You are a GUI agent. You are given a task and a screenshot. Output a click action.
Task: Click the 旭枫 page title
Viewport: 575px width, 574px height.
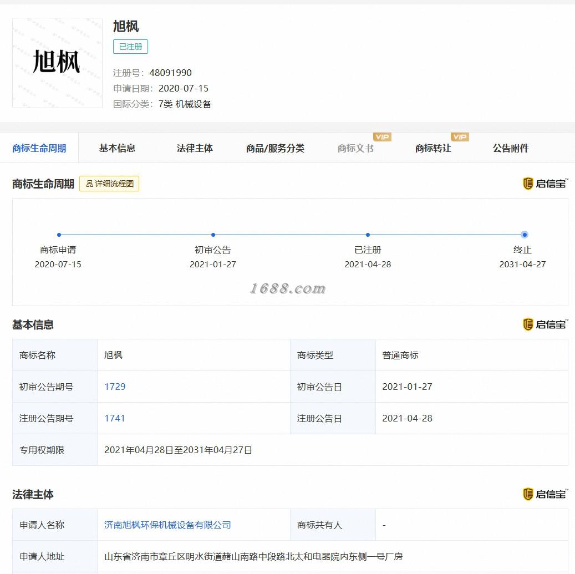pyautogui.click(x=126, y=27)
